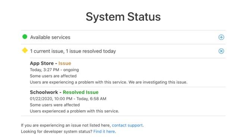Click the System Status page title
This screenshot has height=137, width=246.
(123, 17)
